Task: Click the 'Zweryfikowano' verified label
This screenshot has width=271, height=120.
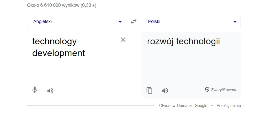Action: (224, 90)
